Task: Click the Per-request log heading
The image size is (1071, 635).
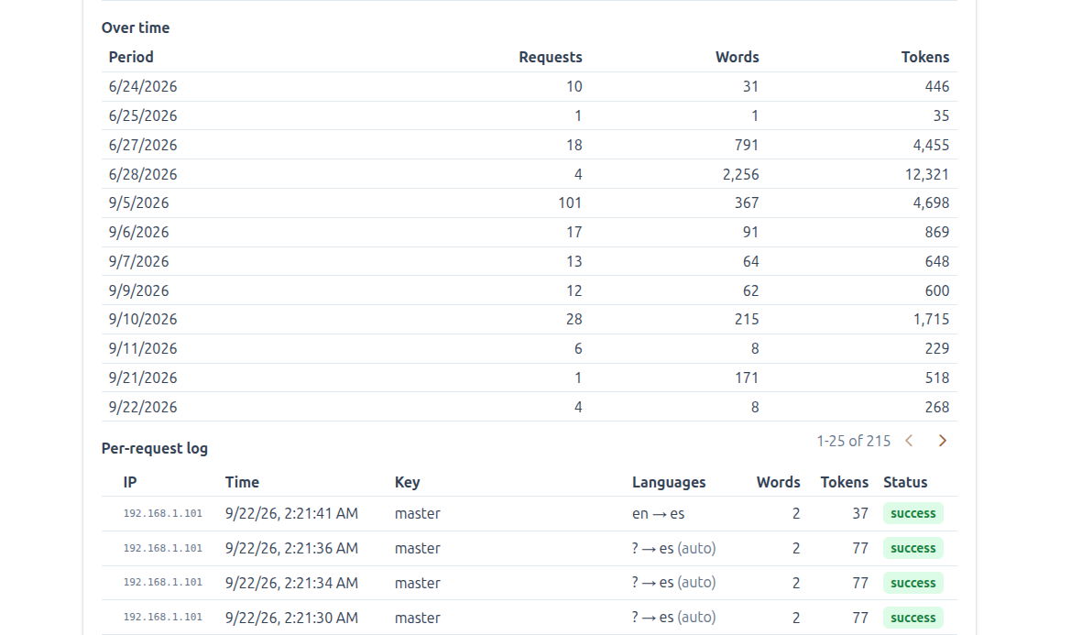Action: 154,449
